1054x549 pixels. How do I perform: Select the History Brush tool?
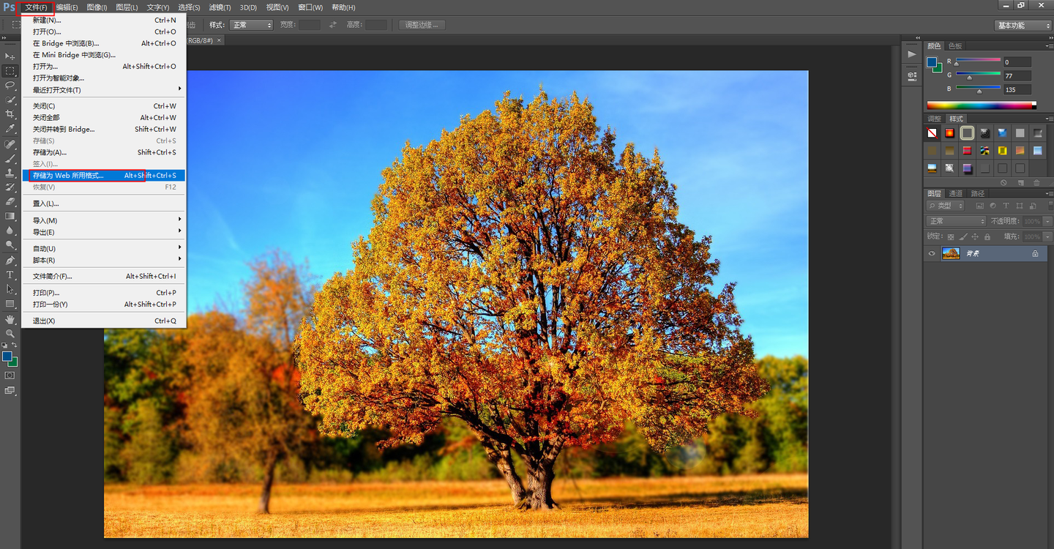tap(10, 187)
